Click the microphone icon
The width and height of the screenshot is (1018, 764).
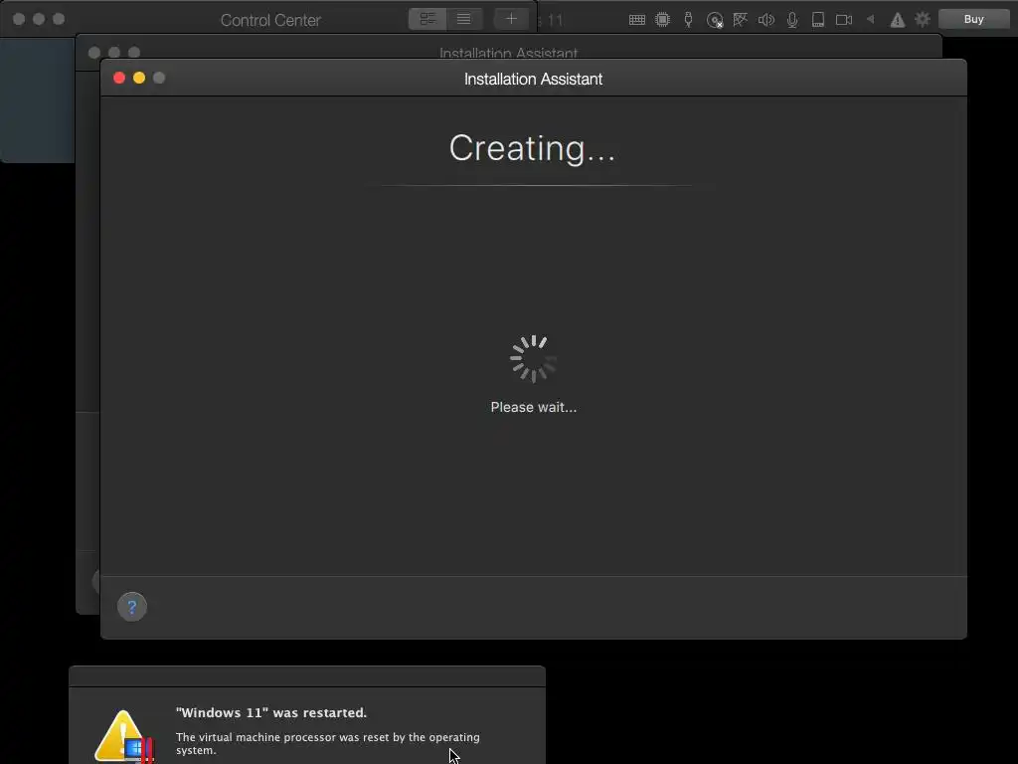[792, 20]
